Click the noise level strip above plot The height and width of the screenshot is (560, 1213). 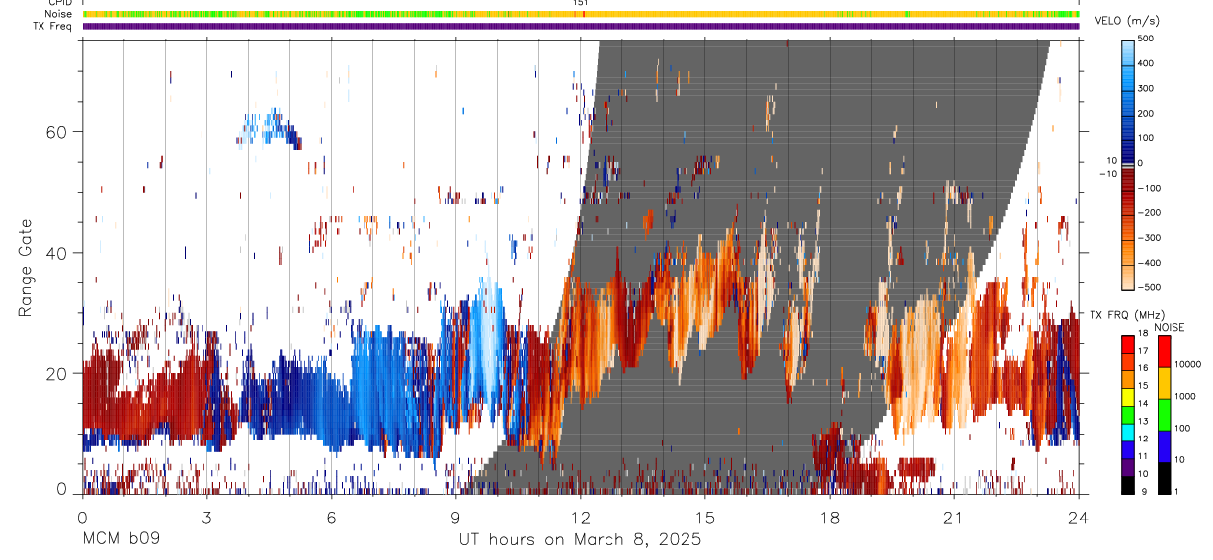(x=581, y=14)
